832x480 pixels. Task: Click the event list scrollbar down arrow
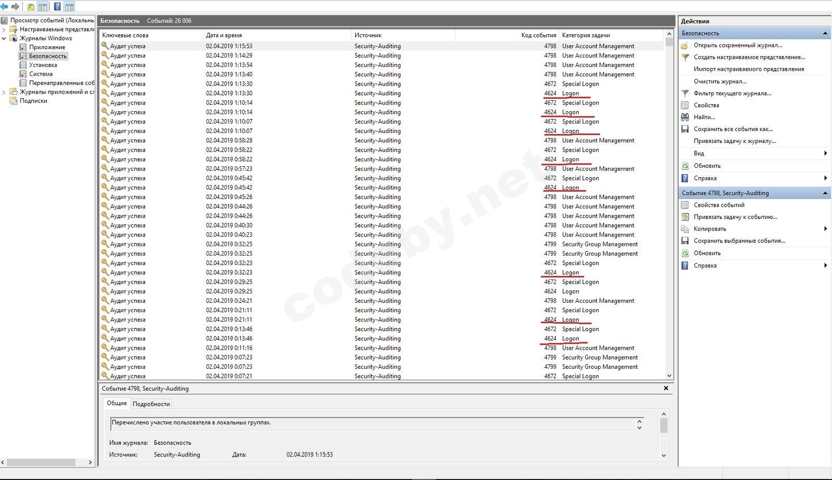tap(669, 376)
